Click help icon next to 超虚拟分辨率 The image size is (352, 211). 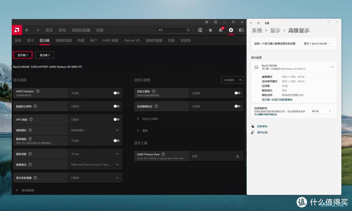[x=35, y=106]
